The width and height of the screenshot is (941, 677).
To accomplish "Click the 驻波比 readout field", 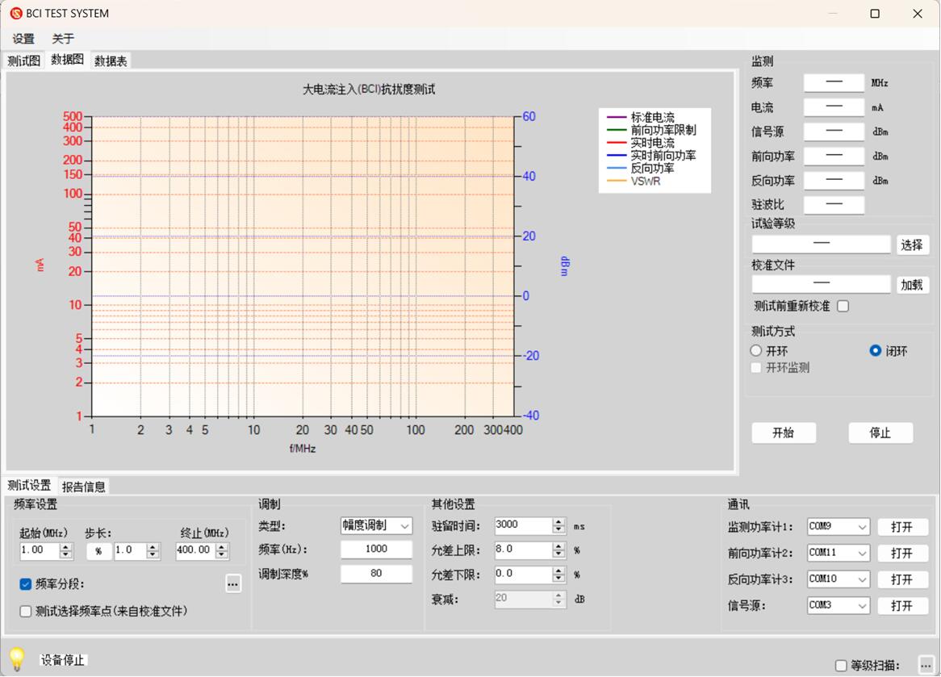I will 834,205.
